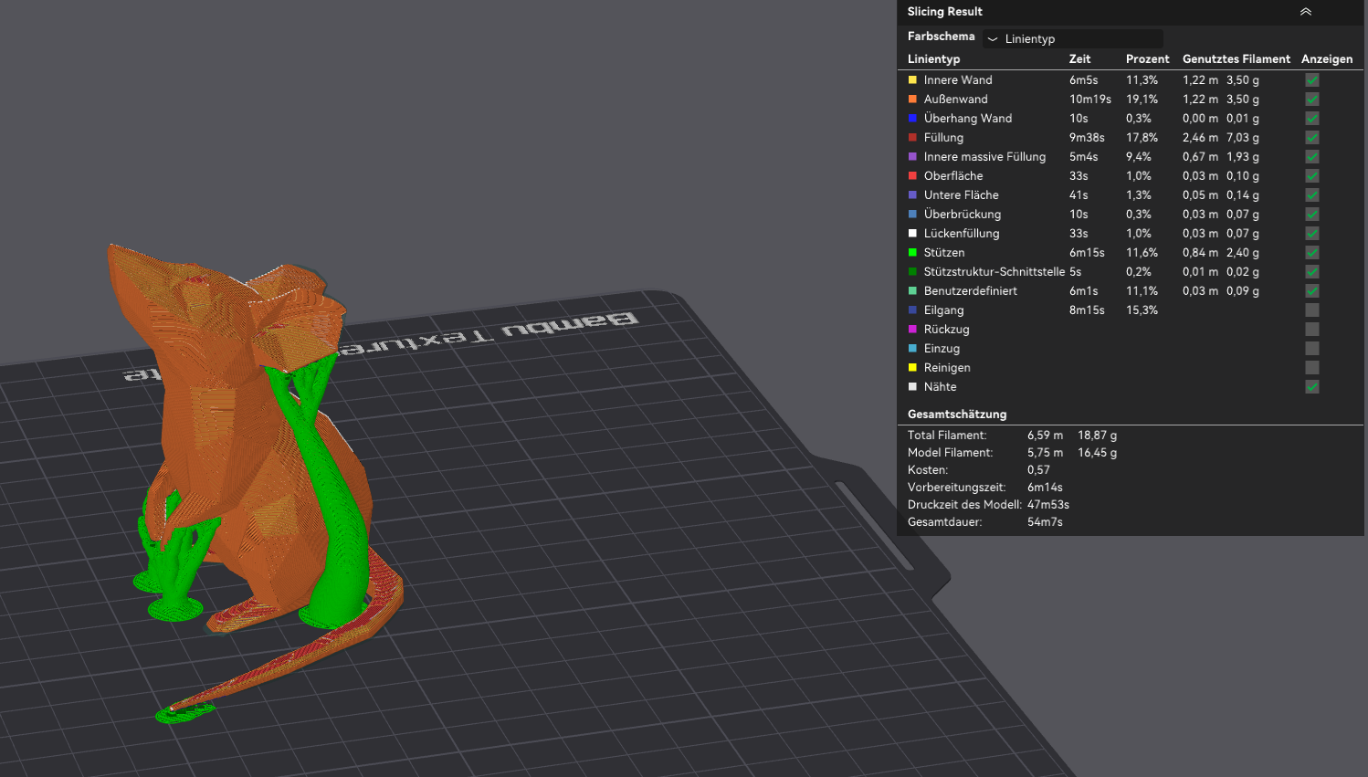Uncheck the Innere Wand display checkbox
This screenshot has width=1368, height=777.
point(1312,80)
